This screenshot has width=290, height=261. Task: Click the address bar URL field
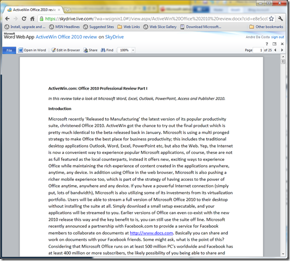[156, 18]
